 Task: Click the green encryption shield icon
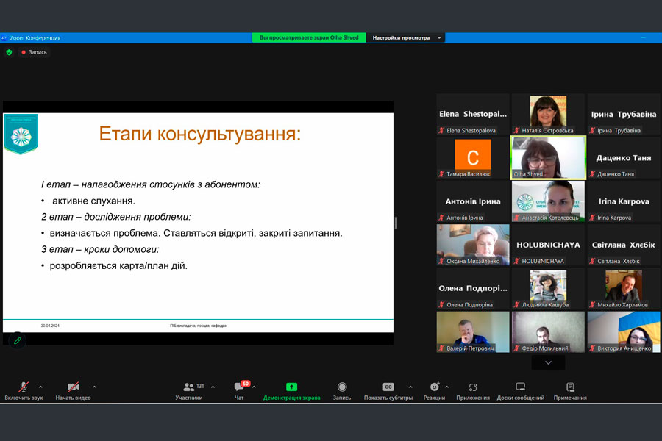[9, 52]
